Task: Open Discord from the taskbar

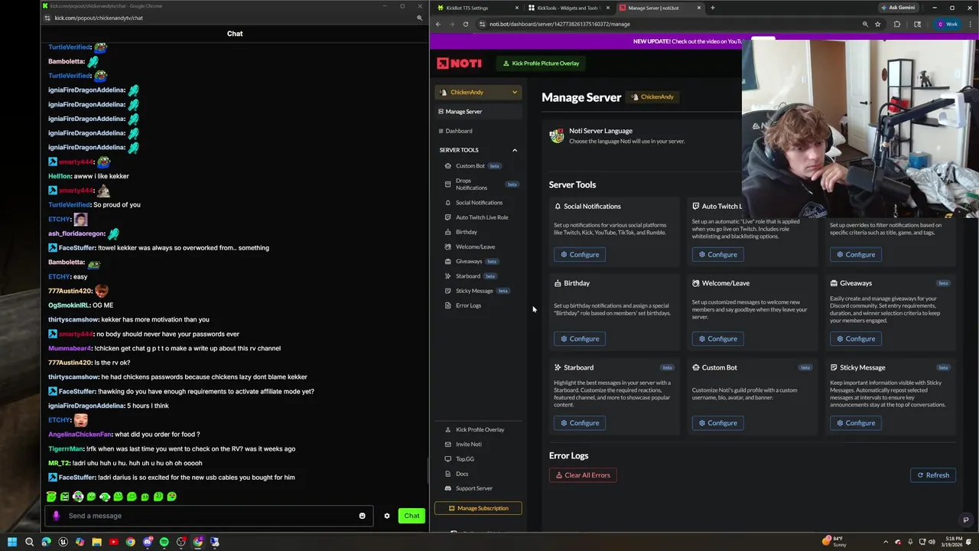Action: (x=148, y=542)
